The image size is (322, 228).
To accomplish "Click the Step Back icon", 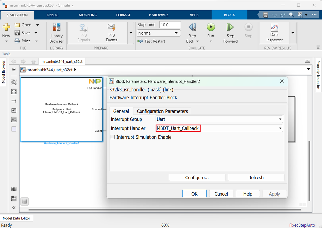I will [x=192, y=27].
